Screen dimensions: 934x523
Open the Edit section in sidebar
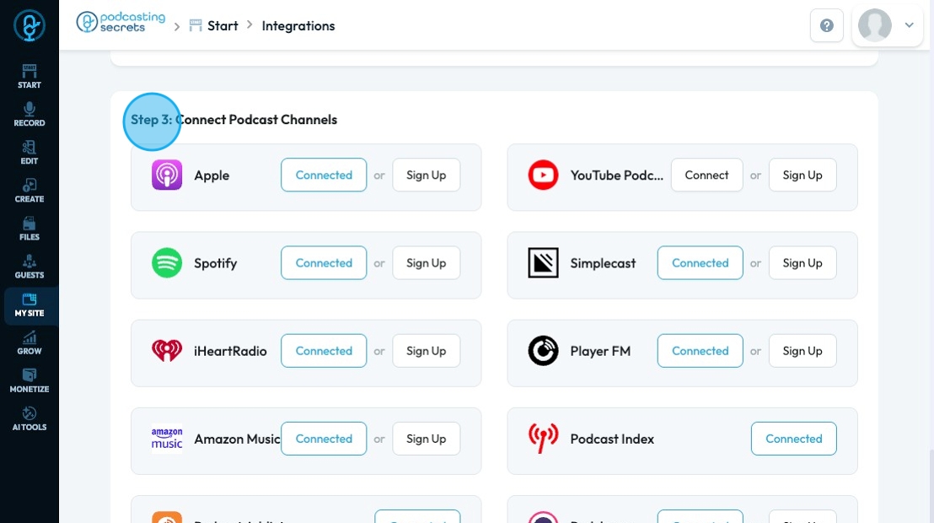point(30,153)
